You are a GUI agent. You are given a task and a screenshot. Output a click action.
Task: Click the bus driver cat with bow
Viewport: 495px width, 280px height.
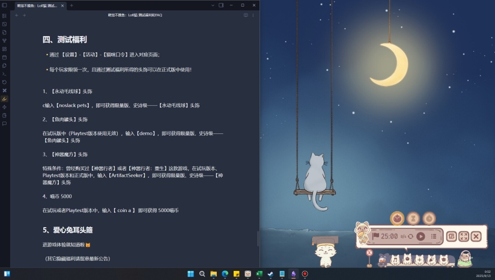click(x=383, y=259)
